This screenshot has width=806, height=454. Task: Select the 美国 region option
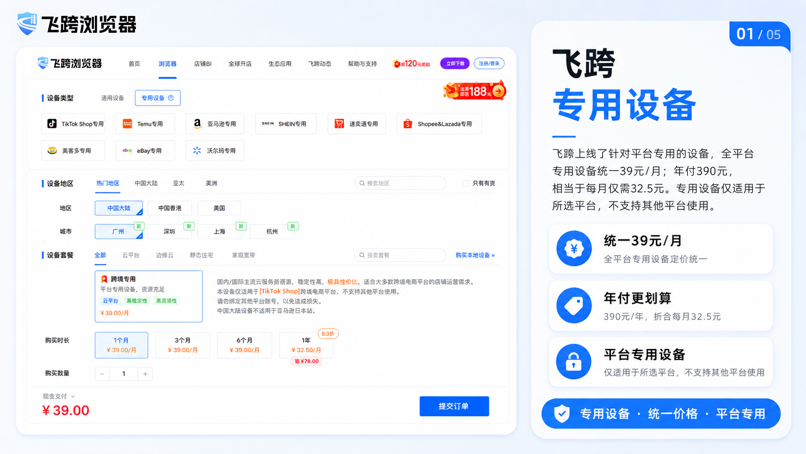[219, 208]
